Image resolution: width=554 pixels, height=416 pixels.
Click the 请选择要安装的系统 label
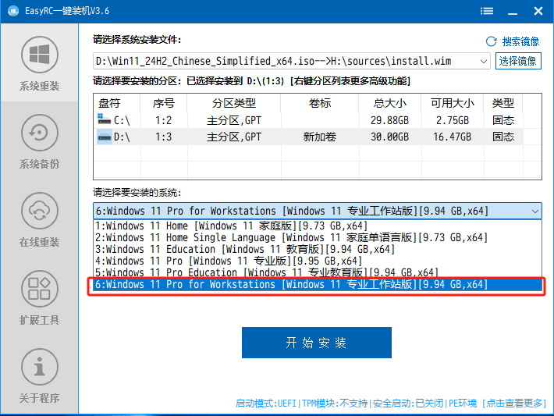137,193
